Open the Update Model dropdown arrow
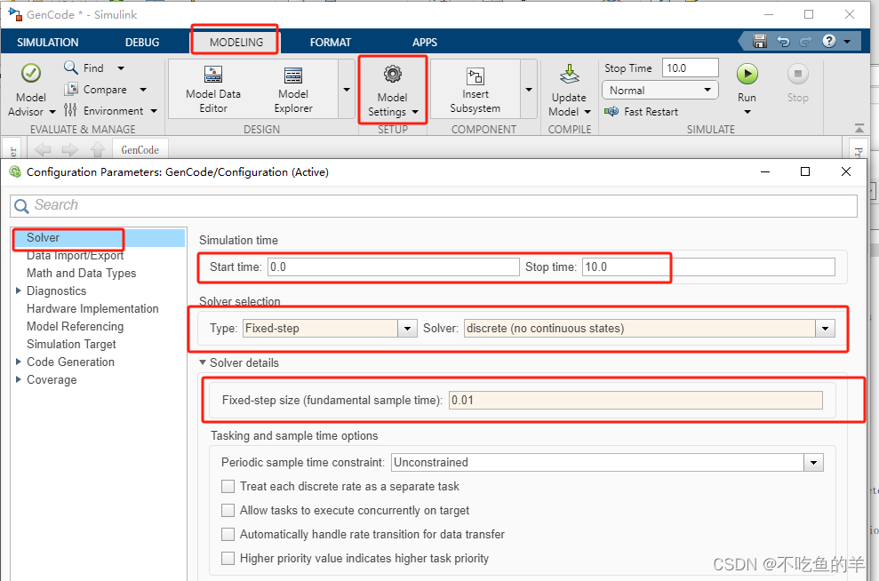Viewport: 879px width, 581px height. click(x=587, y=112)
